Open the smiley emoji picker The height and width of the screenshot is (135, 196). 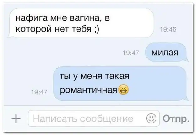point(151,118)
